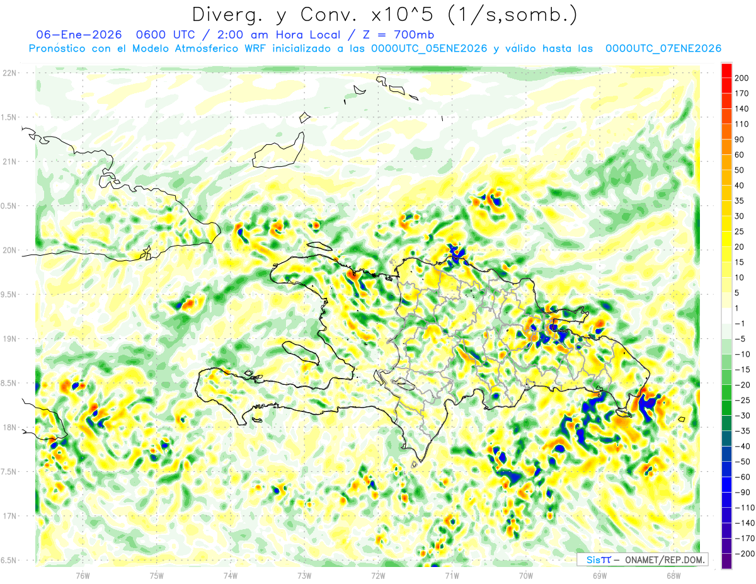Click the '0.5N' latitude label
This screenshot has width=756, height=584.
pyautogui.click(x=9, y=206)
